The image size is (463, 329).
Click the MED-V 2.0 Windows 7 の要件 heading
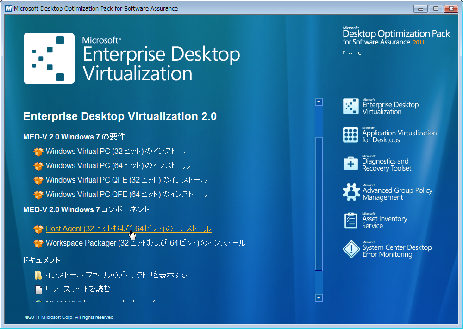pyautogui.click(x=74, y=137)
